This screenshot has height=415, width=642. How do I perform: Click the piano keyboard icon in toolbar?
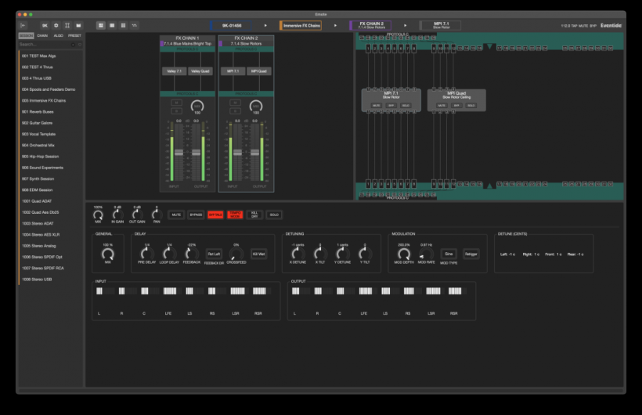pos(78,25)
